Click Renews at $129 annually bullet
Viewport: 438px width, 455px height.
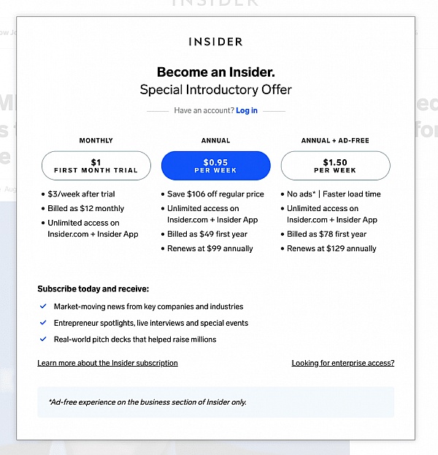pyautogui.click(x=331, y=248)
